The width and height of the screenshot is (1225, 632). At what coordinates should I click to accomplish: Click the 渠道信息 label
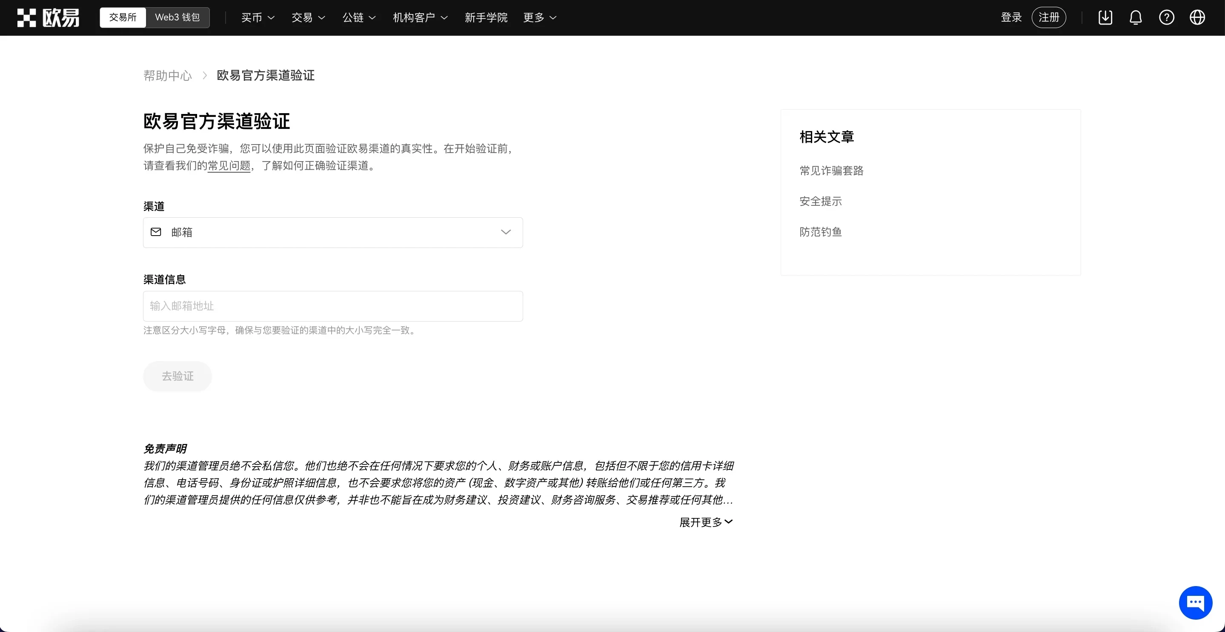165,279
